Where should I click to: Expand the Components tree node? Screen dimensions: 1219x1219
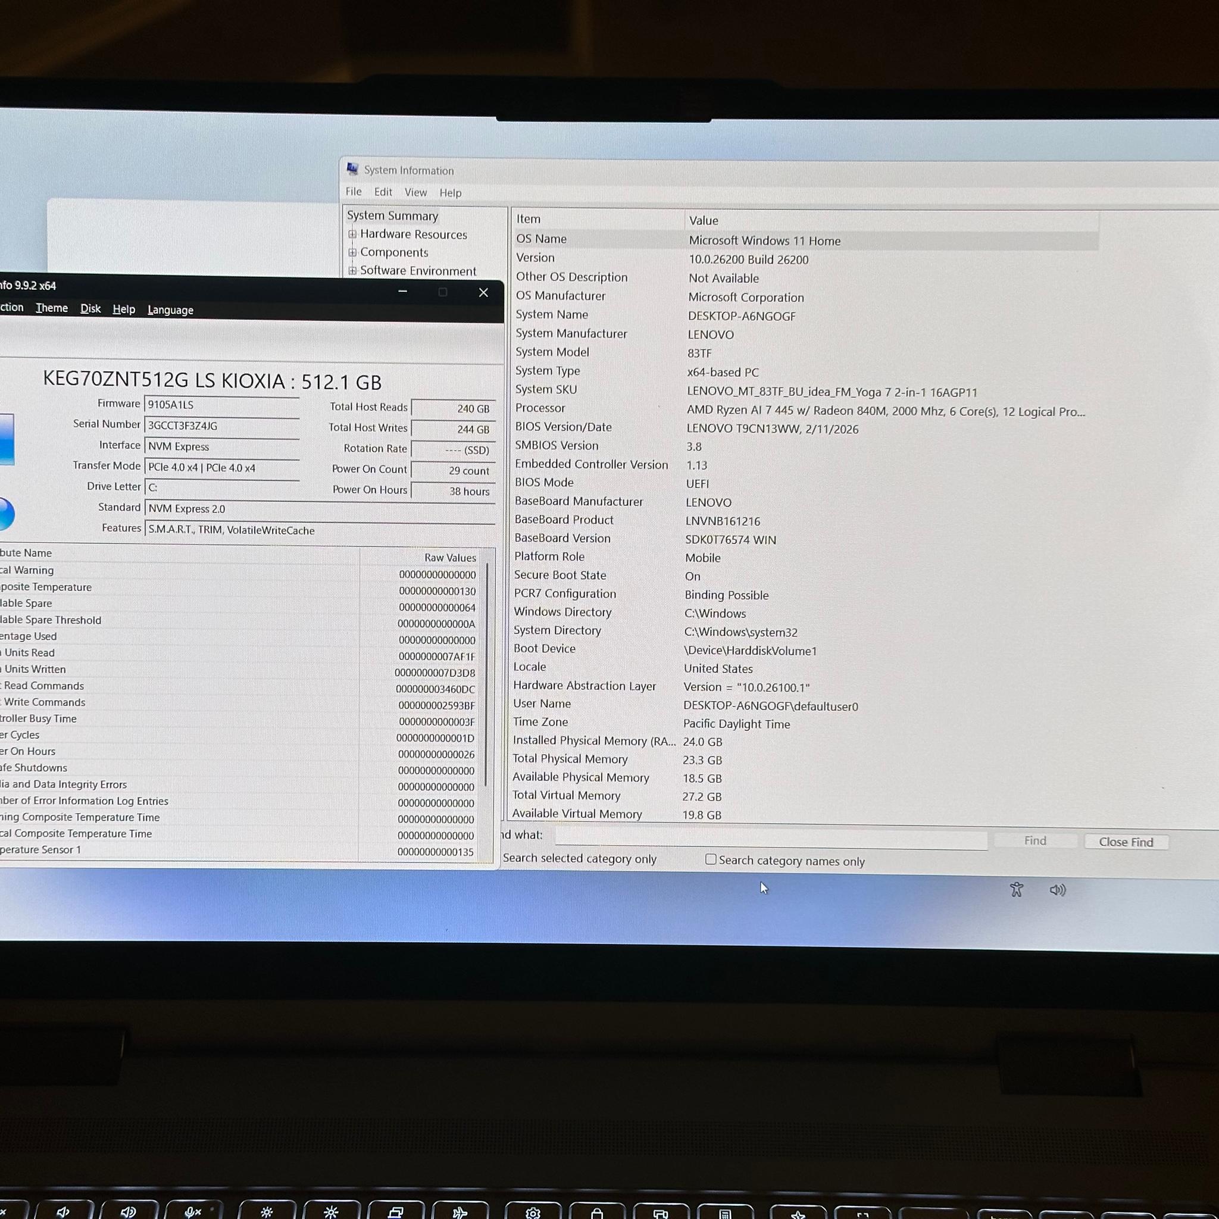pyautogui.click(x=353, y=252)
